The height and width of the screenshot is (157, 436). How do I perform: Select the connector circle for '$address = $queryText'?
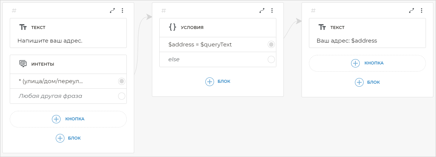point(271,45)
